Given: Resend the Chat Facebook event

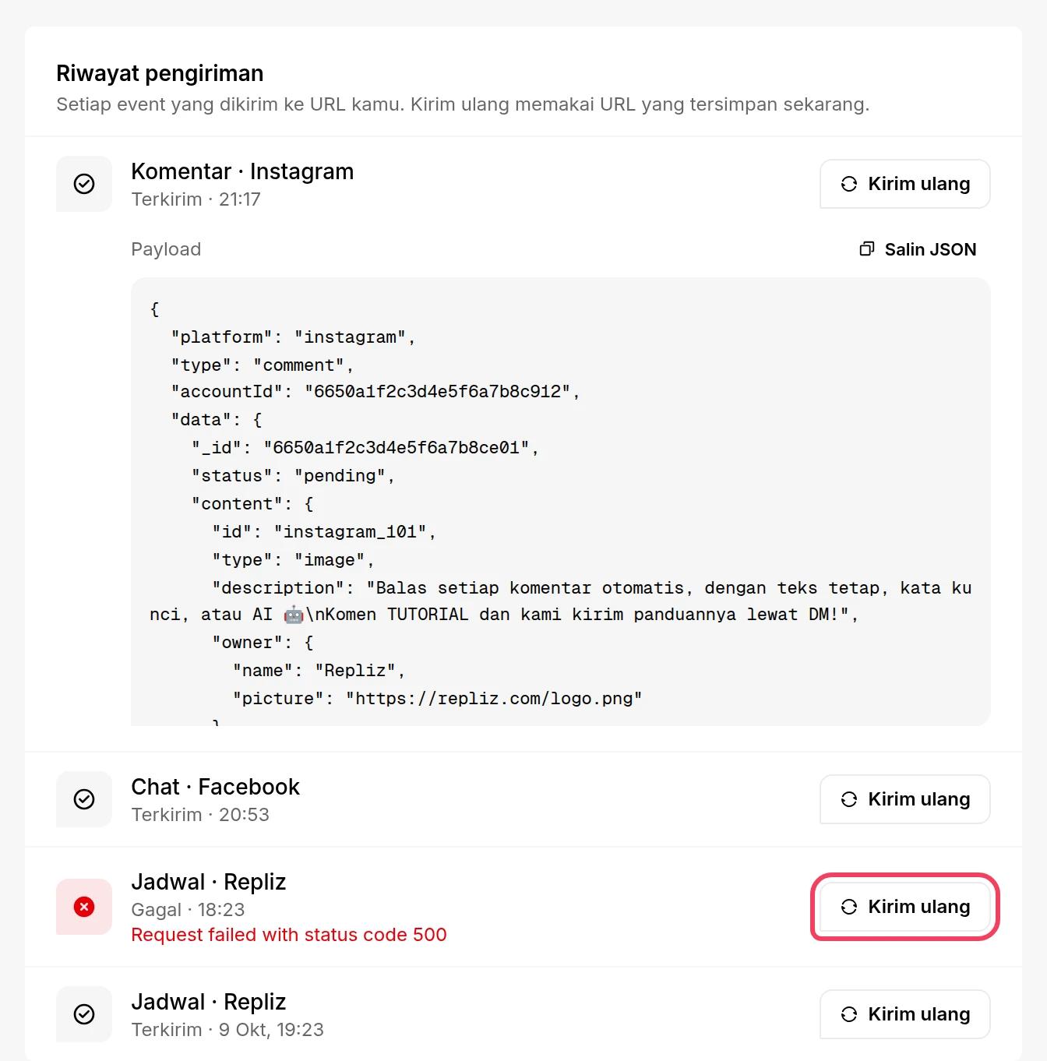Looking at the screenshot, I should tap(905, 799).
